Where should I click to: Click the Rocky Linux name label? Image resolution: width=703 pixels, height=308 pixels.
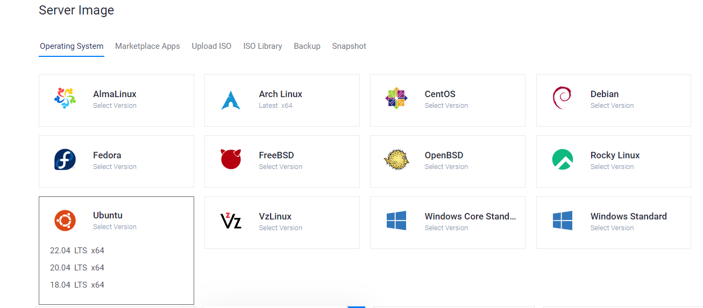[615, 155]
